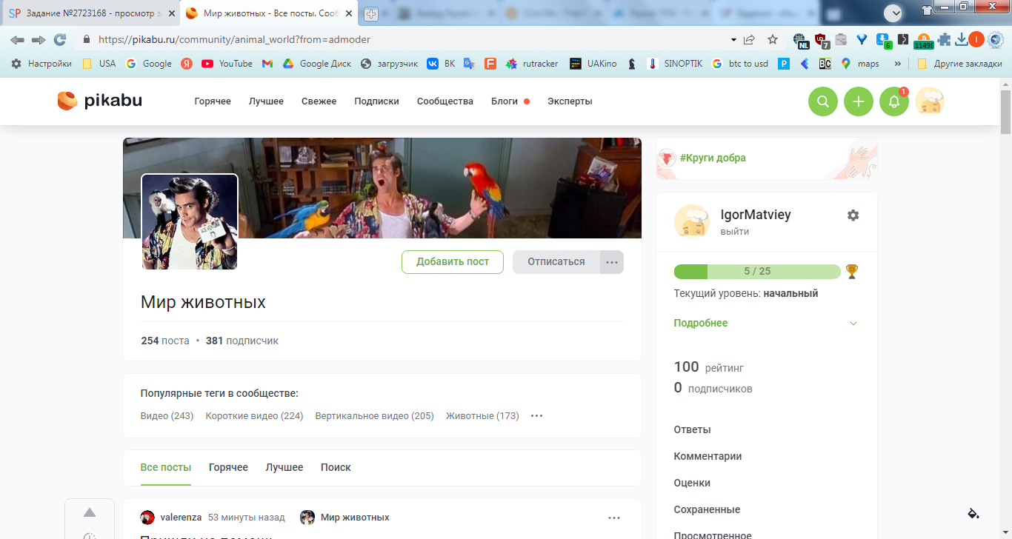Go to the Лучшее section in header
The image size is (1012, 539).
[266, 101]
